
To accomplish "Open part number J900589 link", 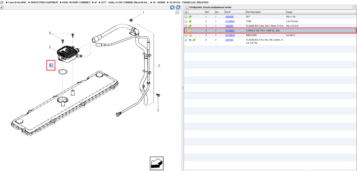I will (229, 17).
